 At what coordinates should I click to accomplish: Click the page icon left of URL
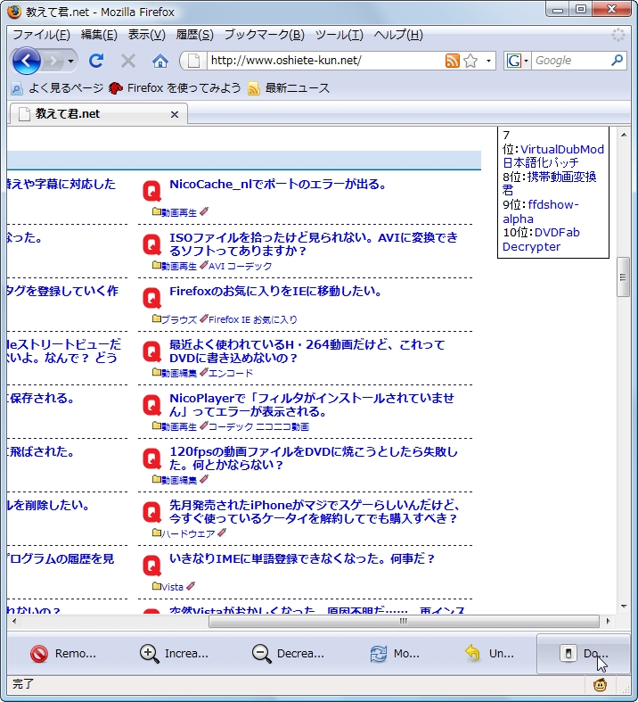(x=193, y=61)
